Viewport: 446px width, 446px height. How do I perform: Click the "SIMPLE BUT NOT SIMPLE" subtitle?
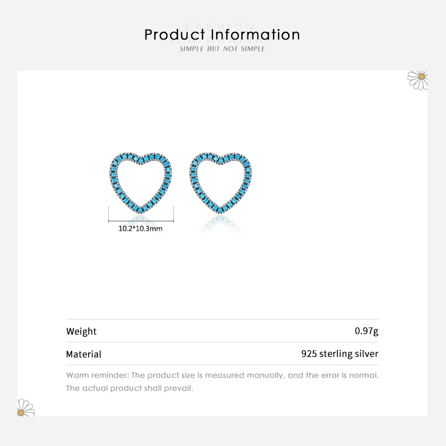coord(222,50)
